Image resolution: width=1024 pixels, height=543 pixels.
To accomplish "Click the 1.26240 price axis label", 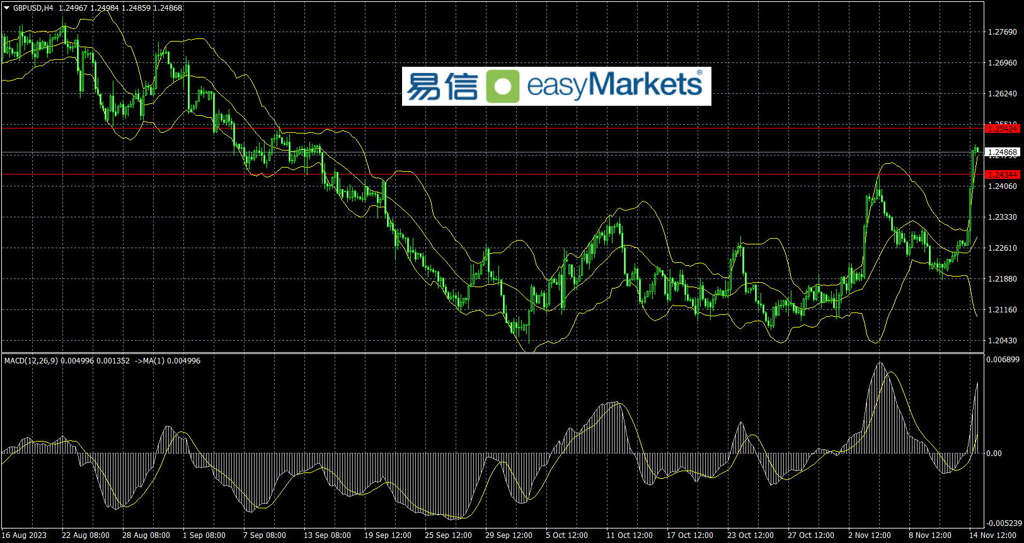I will [1003, 94].
